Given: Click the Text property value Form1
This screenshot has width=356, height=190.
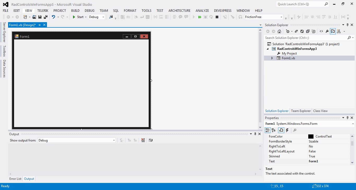Looking at the screenshot, I should 313,161.
